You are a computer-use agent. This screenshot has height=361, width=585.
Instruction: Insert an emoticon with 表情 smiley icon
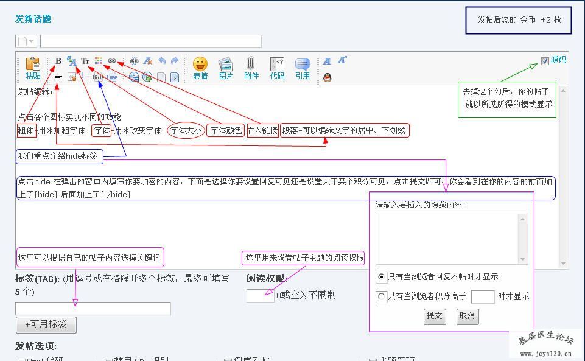[x=200, y=68]
